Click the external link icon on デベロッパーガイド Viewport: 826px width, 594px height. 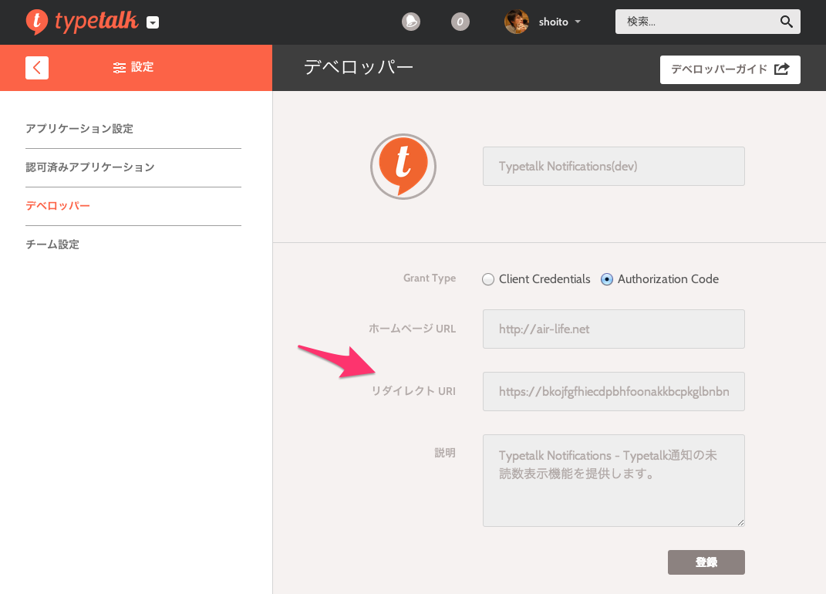point(782,69)
